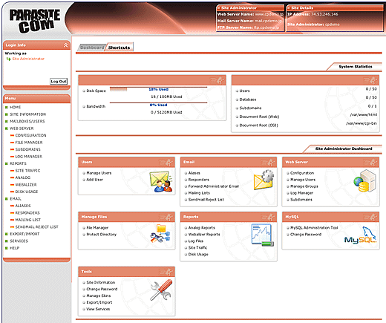The image size is (386, 323).
Task: Expand the EMAIL menu section
Action: pyautogui.click(x=16, y=199)
